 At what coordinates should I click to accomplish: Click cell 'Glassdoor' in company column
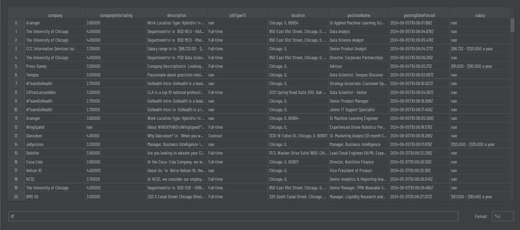click(55, 136)
